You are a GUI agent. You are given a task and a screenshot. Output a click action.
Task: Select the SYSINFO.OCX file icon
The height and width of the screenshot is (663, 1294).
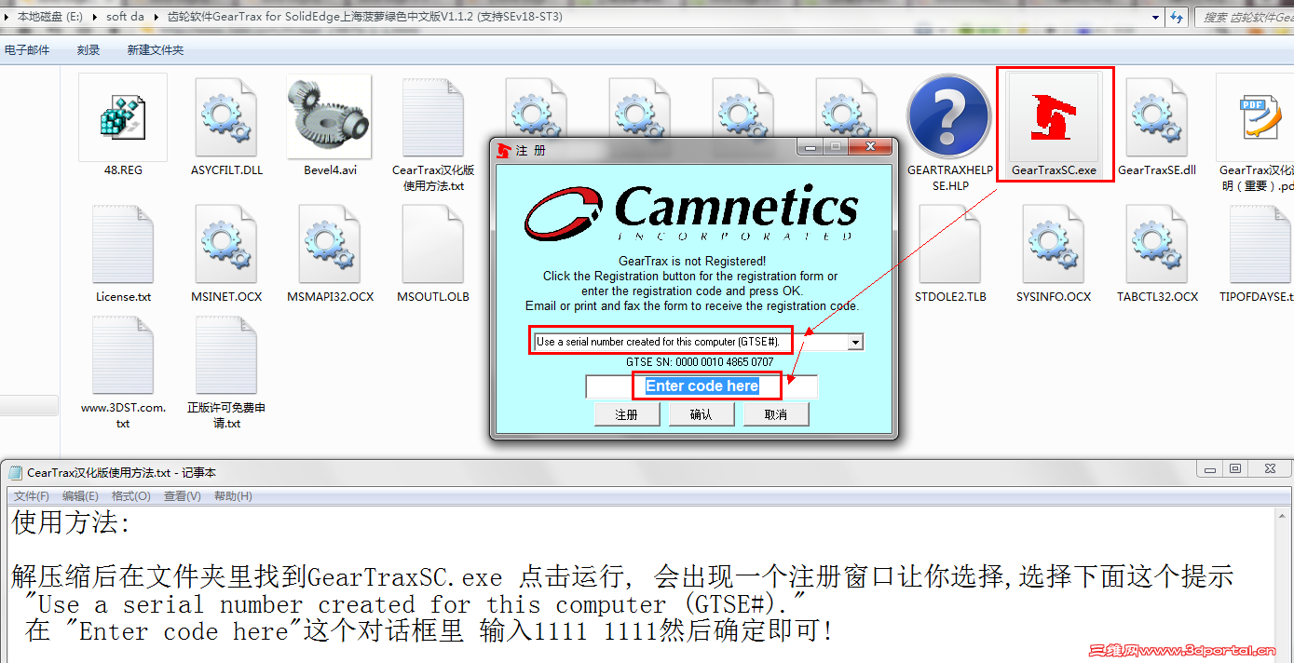pyautogui.click(x=1053, y=244)
